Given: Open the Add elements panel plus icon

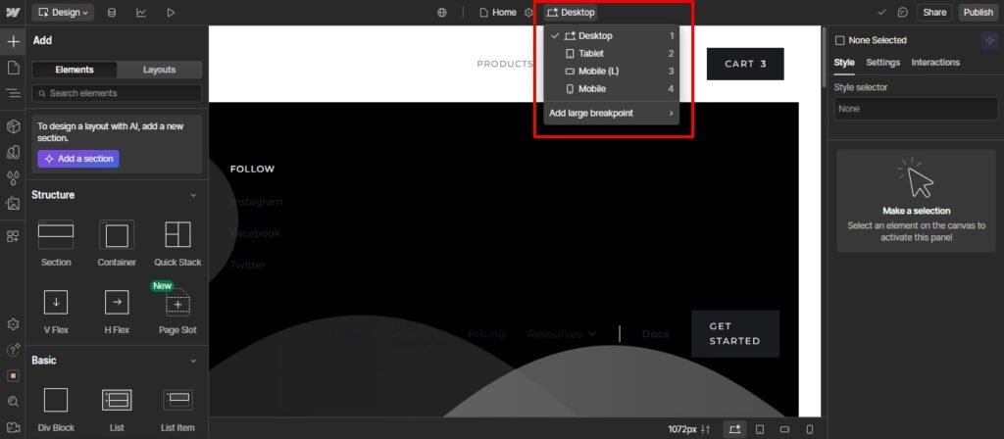Looking at the screenshot, I should pyautogui.click(x=13, y=41).
